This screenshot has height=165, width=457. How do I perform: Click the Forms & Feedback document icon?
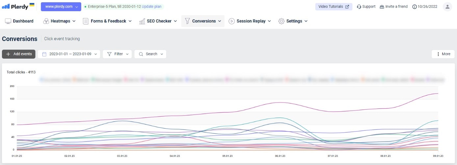pos(86,21)
